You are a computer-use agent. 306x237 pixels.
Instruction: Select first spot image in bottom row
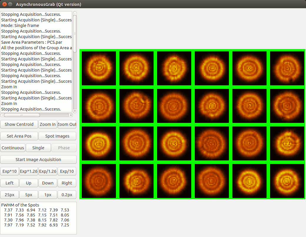(x=99, y=181)
